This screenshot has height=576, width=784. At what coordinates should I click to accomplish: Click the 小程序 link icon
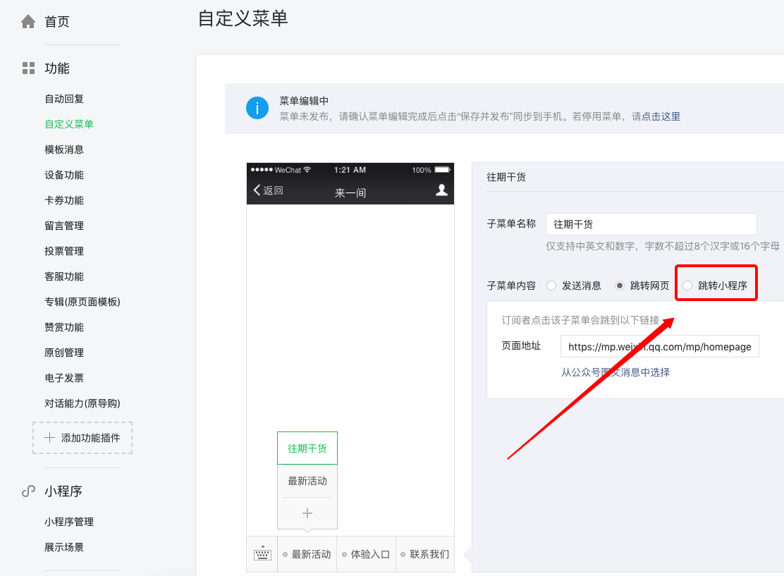click(x=28, y=491)
